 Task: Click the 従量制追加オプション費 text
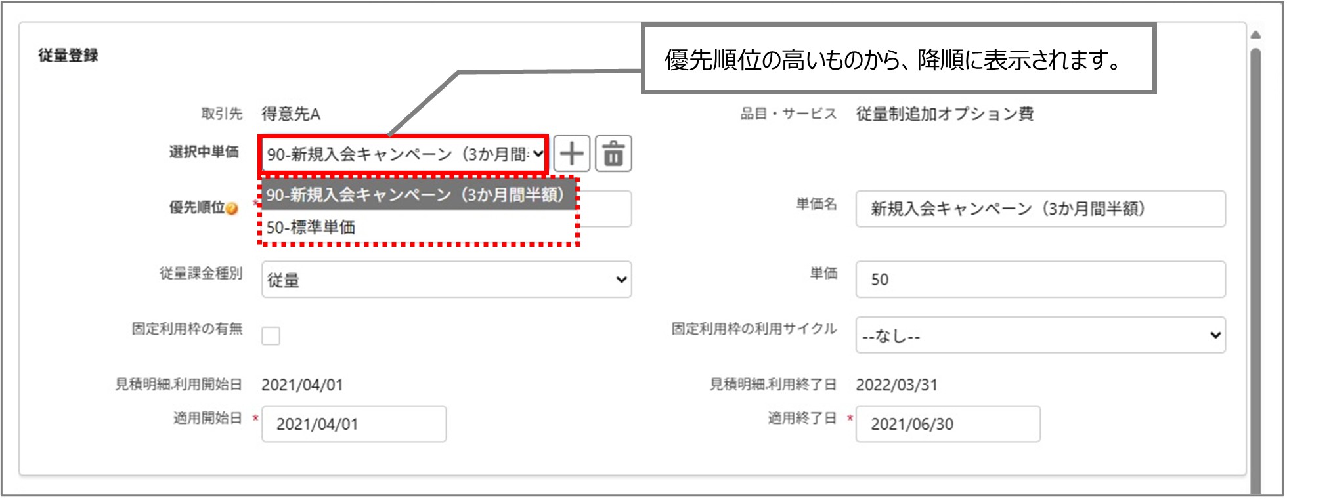pyautogui.click(x=944, y=114)
